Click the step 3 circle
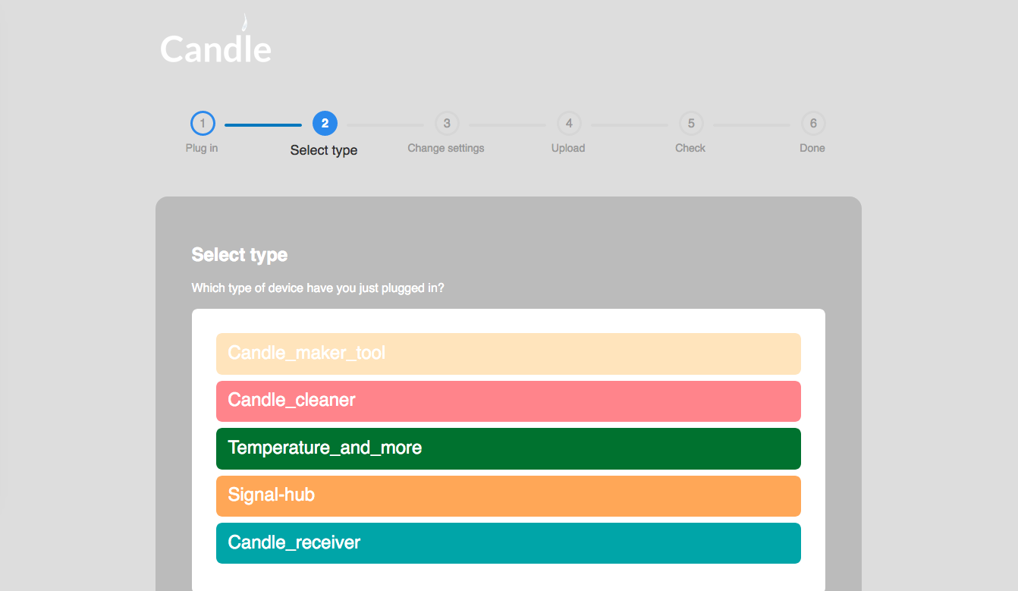Viewport: 1018px width, 591px height. coord(447,124)
